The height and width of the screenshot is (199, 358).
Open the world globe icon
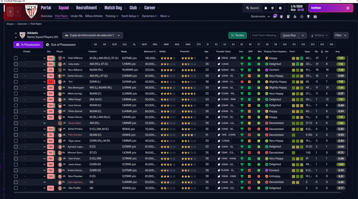(273, 8)
